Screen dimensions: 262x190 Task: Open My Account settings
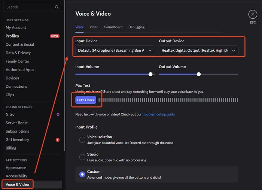tap(16, 28)
